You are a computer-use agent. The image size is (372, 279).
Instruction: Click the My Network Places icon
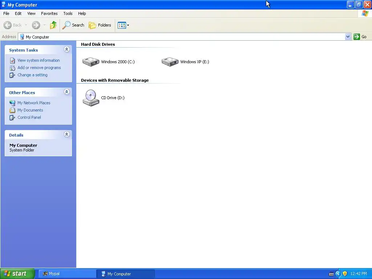(12, 103)
